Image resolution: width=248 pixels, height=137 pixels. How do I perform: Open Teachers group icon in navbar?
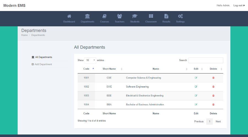[119, 16]
